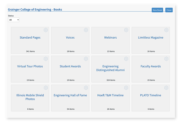Click the Close button in header

coord(169,10)
